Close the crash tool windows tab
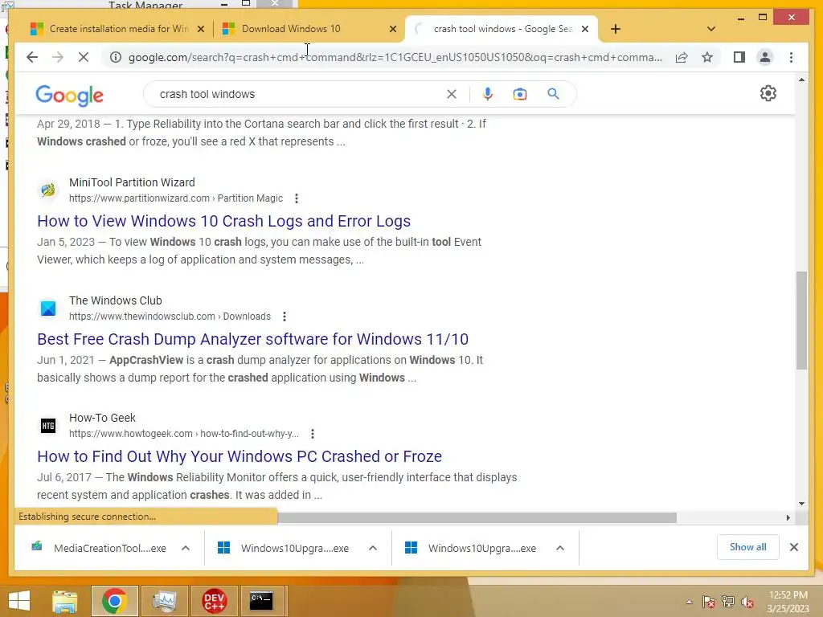The height and width of the screenshot is (617, 823). [585, 29]
